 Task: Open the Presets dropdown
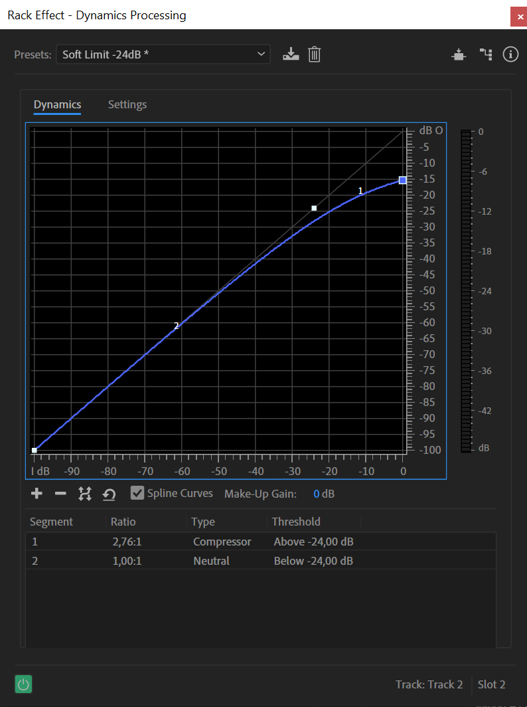point(163,54)
